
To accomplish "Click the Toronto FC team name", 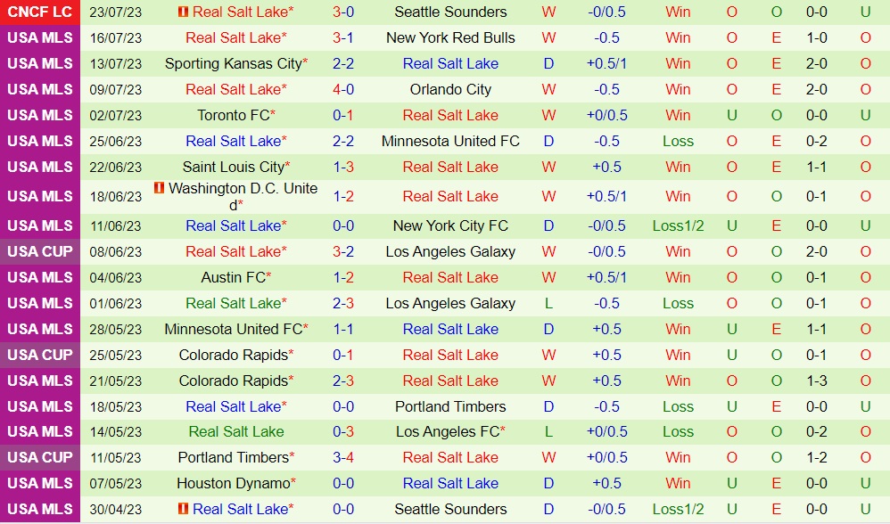I will [234, 116].
